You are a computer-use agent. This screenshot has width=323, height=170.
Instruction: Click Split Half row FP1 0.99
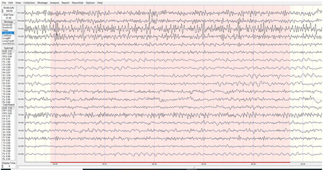tap(7, 54)
